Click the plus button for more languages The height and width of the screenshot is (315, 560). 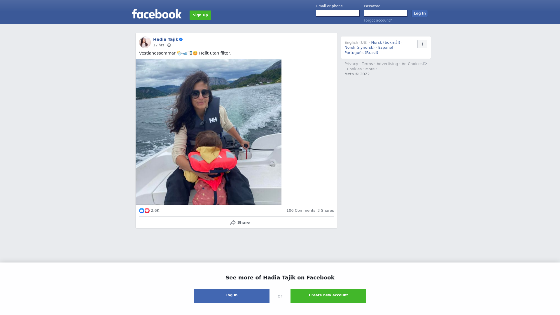[x=422, y=44]
